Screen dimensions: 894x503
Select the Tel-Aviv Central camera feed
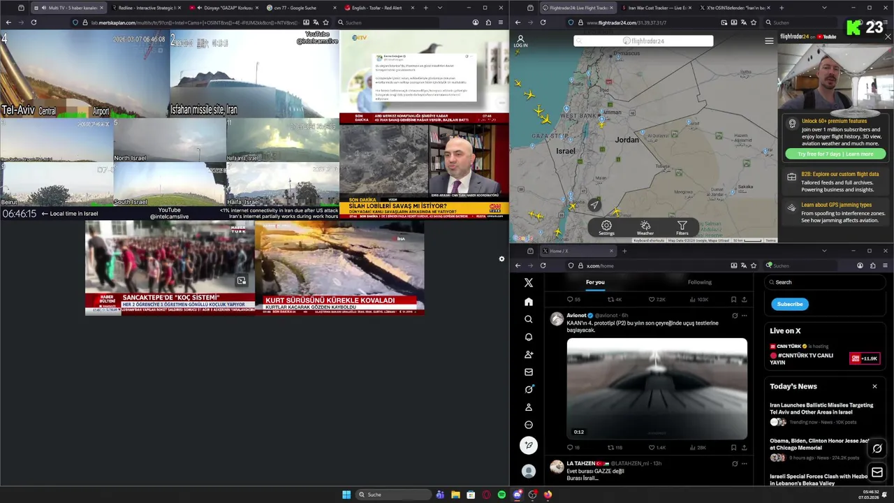[x=85, y=74]
